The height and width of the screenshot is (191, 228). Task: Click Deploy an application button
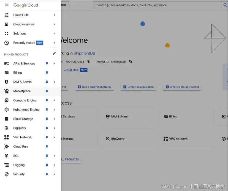click(x=139, y=87)
